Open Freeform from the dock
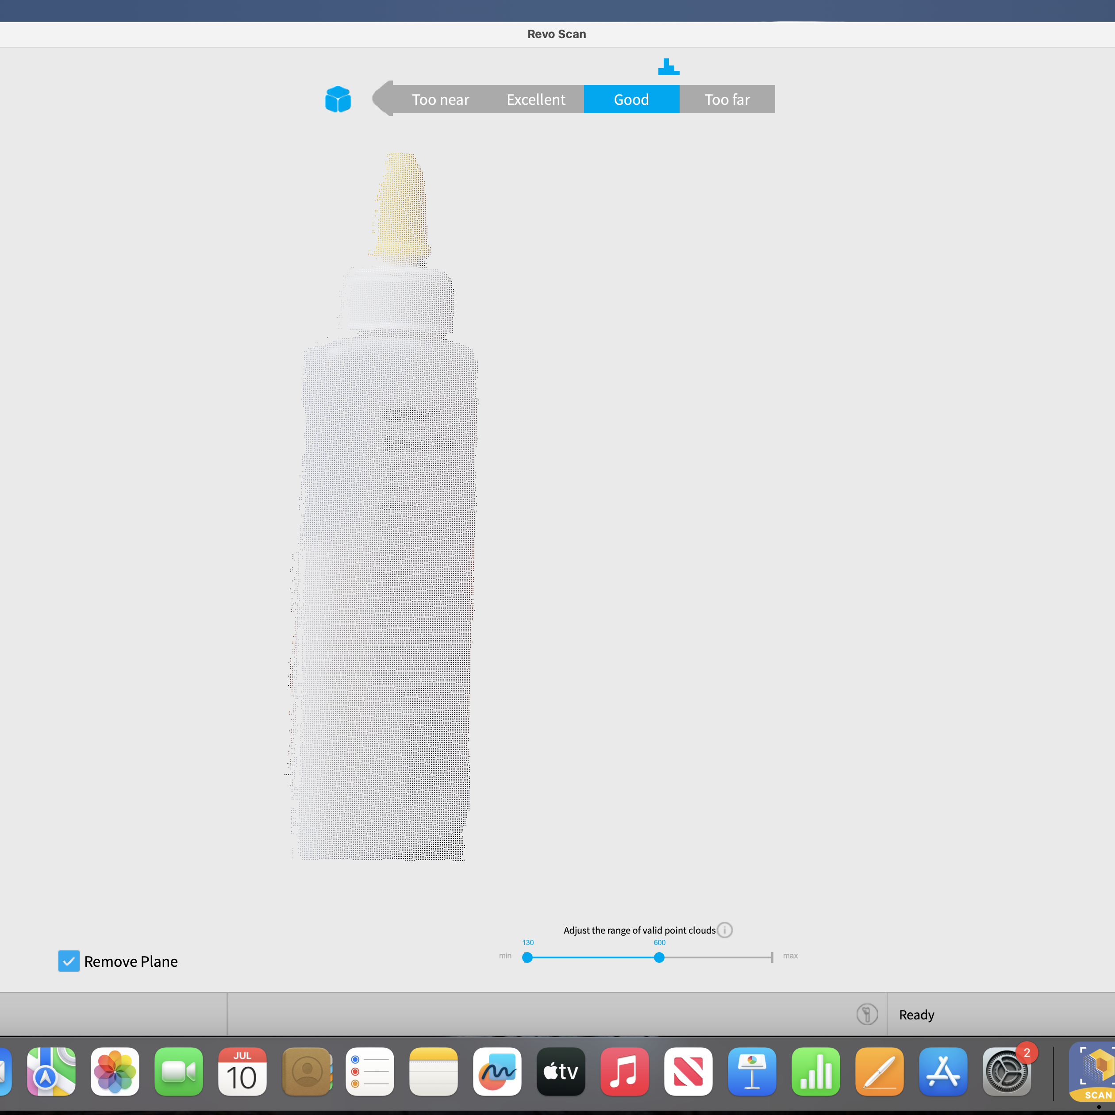 [497, 1071]
